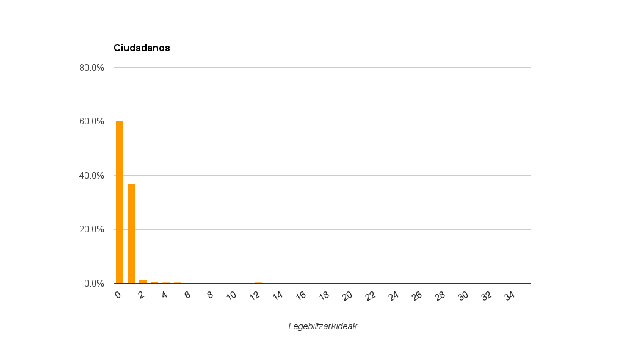Click the chart title Ciudadanos
Image resolution: width=644 pixels, height=350 pixels.
[x=142, y=48]
